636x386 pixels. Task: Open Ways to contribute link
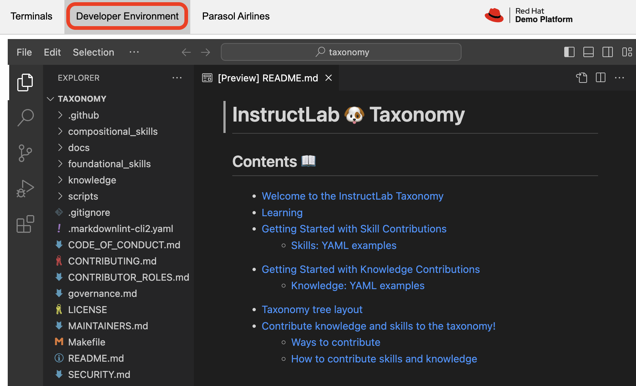[x=336, y=342]
